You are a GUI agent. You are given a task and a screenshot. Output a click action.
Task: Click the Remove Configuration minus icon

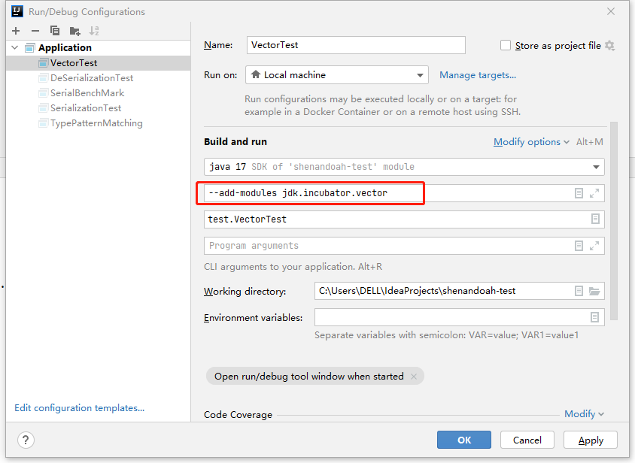tap(35, 31)
